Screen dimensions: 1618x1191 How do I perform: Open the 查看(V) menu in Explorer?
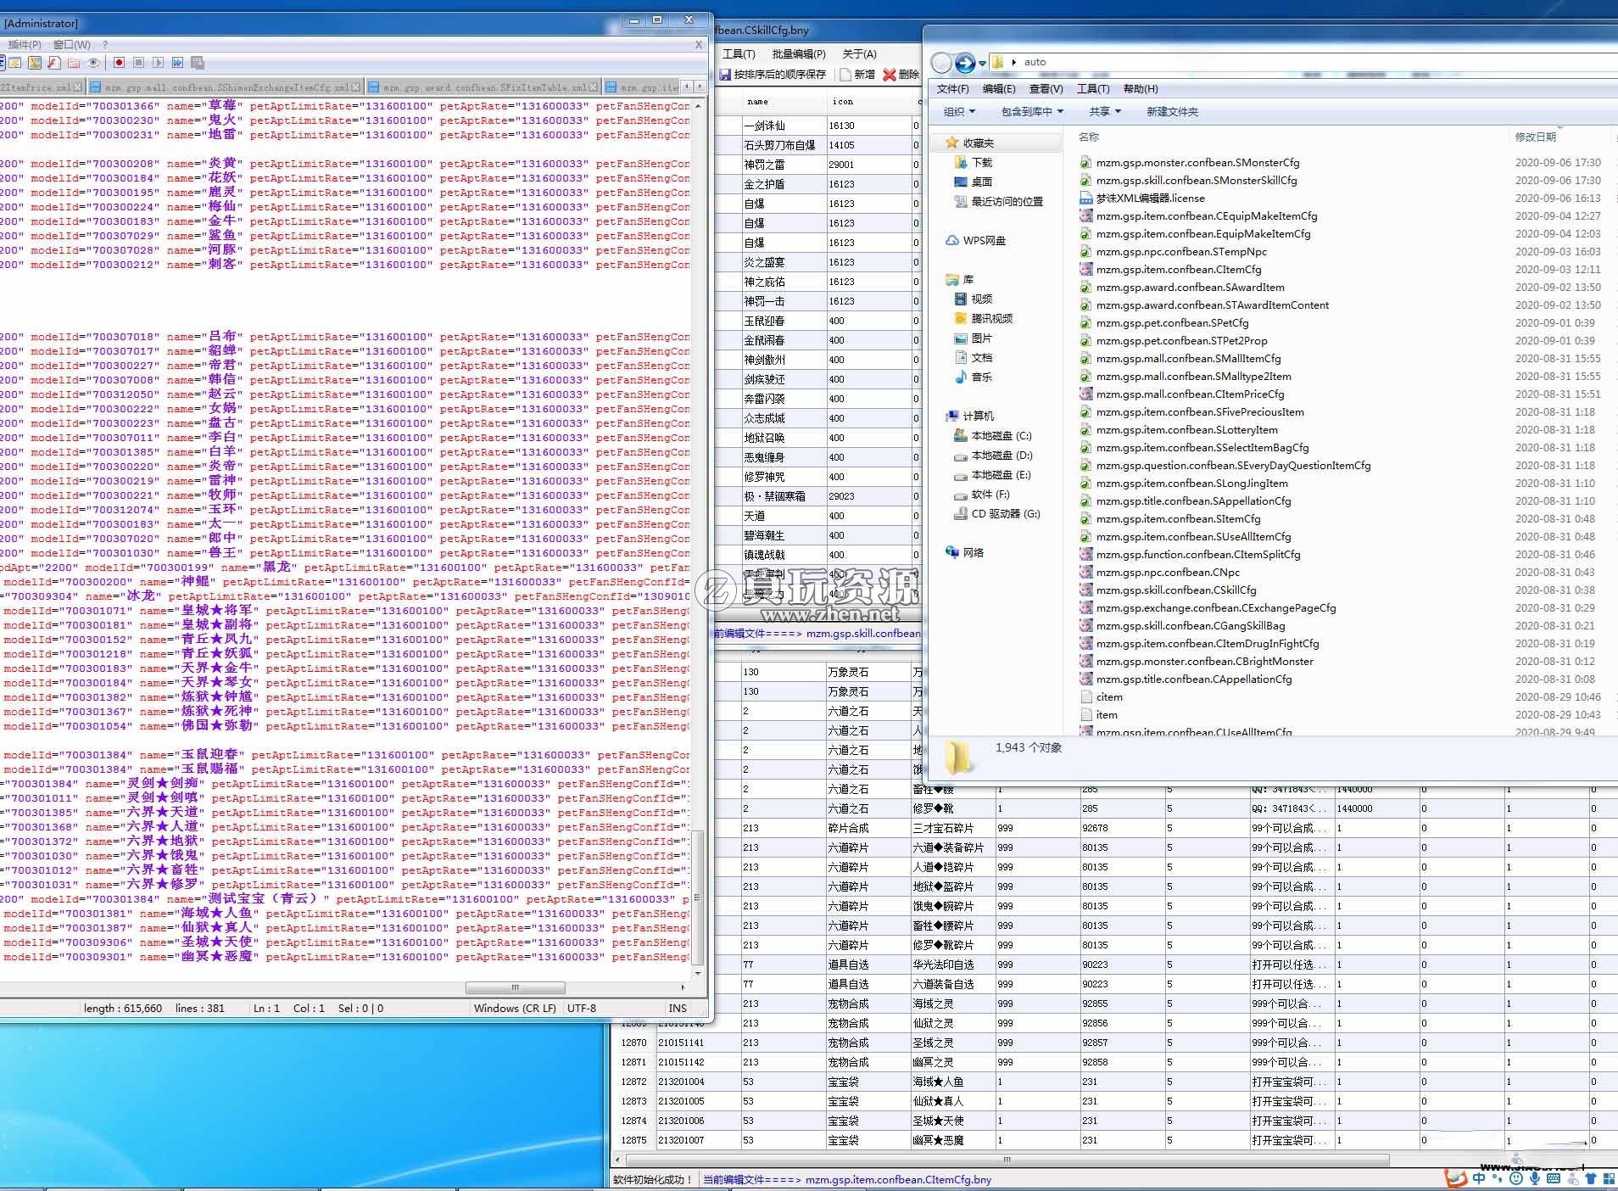point(1046,89)
